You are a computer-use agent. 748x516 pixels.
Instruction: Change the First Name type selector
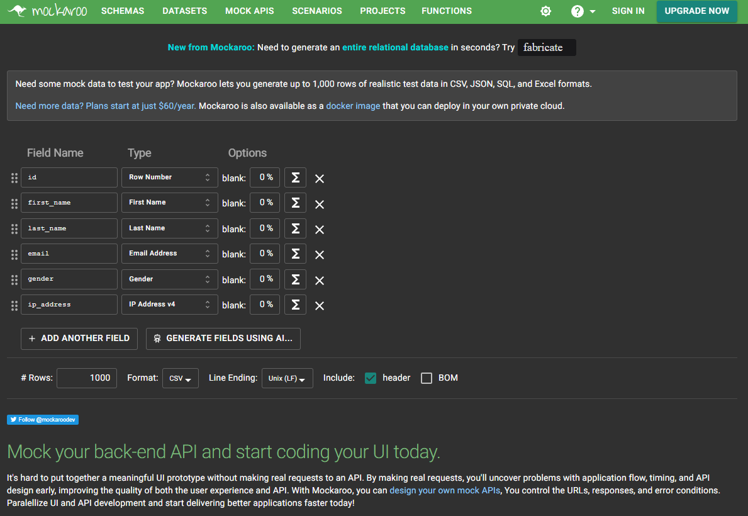170,203
